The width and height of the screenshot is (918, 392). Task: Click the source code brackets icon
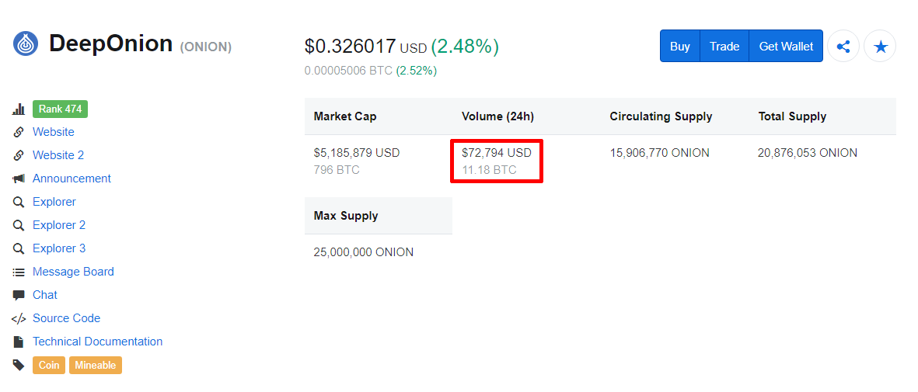(x=19, y=318)
